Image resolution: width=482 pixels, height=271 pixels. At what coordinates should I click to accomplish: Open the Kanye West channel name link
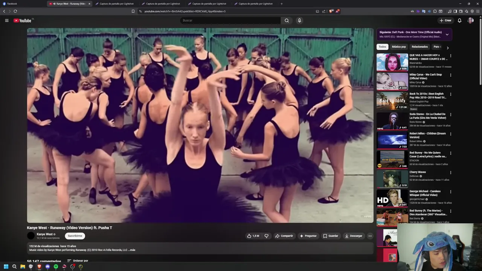[44, 234]
